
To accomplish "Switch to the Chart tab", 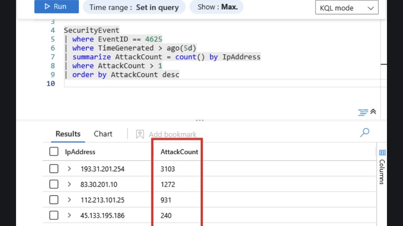I will [x=103, y=134].
